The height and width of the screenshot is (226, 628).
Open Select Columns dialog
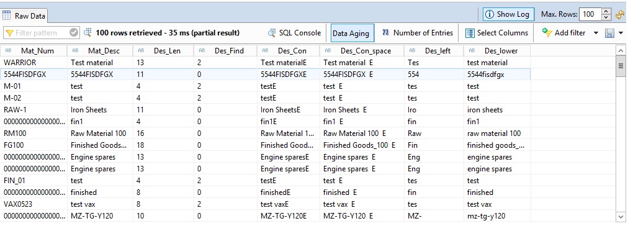click(497, 33)
